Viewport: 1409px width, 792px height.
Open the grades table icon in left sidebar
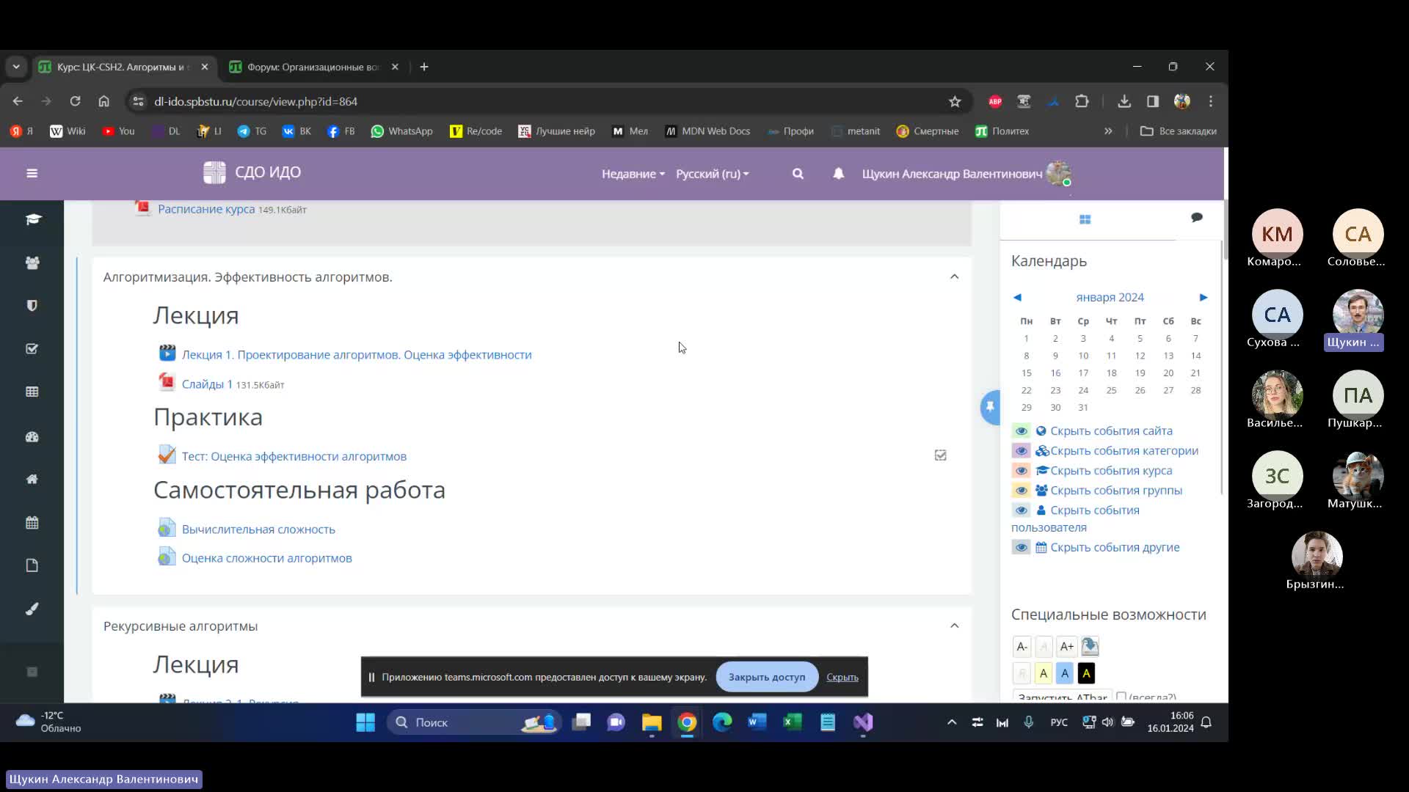(x=32, y=392)
